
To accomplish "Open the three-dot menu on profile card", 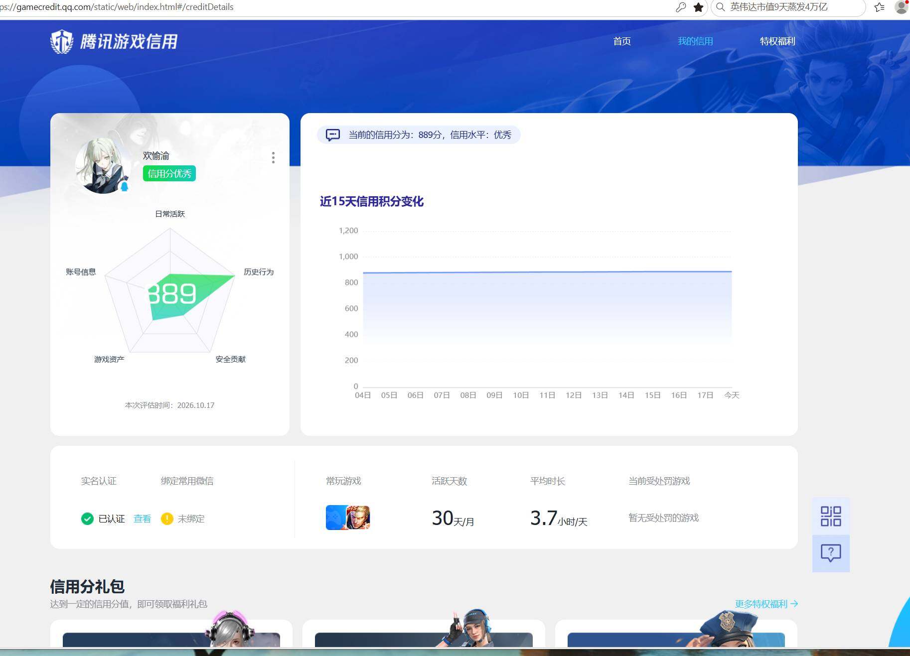I will tap(273, 158).
